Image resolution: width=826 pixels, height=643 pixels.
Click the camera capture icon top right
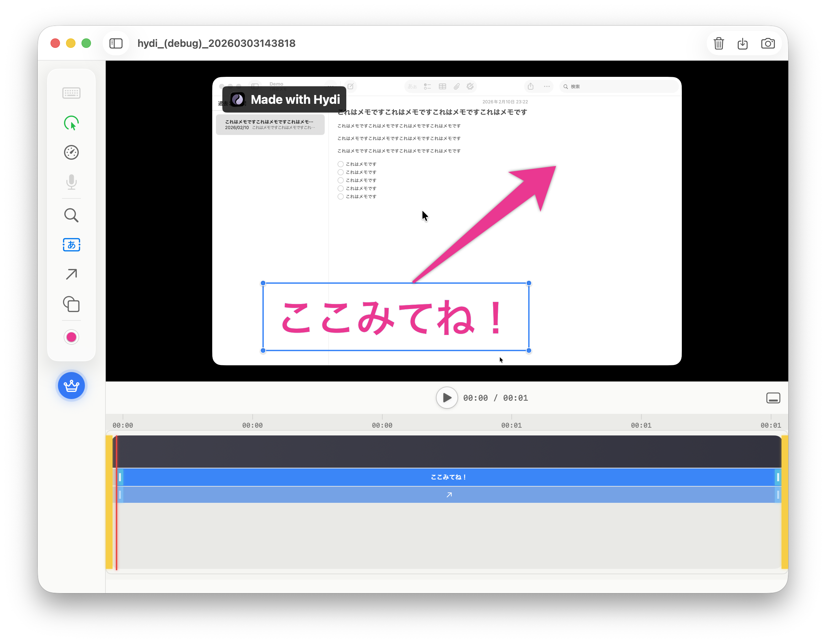[x=768, y=43]
